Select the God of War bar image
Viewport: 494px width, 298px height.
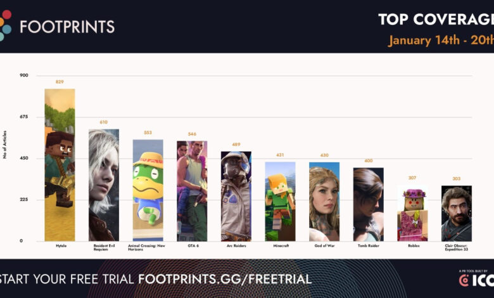[x=324, y=202]
